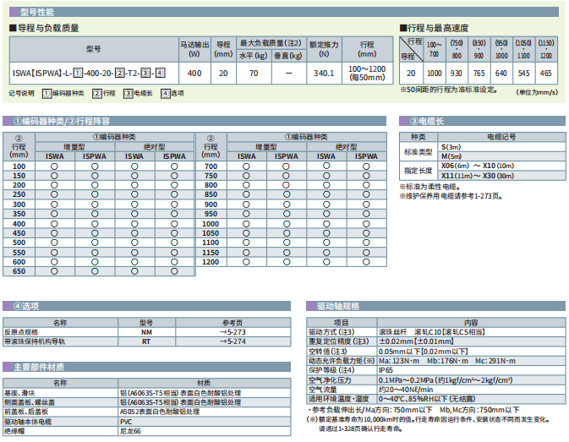Select the stroke range 100~1200 (每50mm) cell
Viewport: 569px width, 442px height.
click(367, 74)
